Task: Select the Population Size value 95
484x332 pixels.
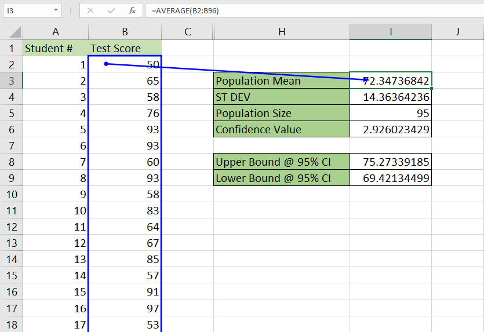Action: click(391, 113)
